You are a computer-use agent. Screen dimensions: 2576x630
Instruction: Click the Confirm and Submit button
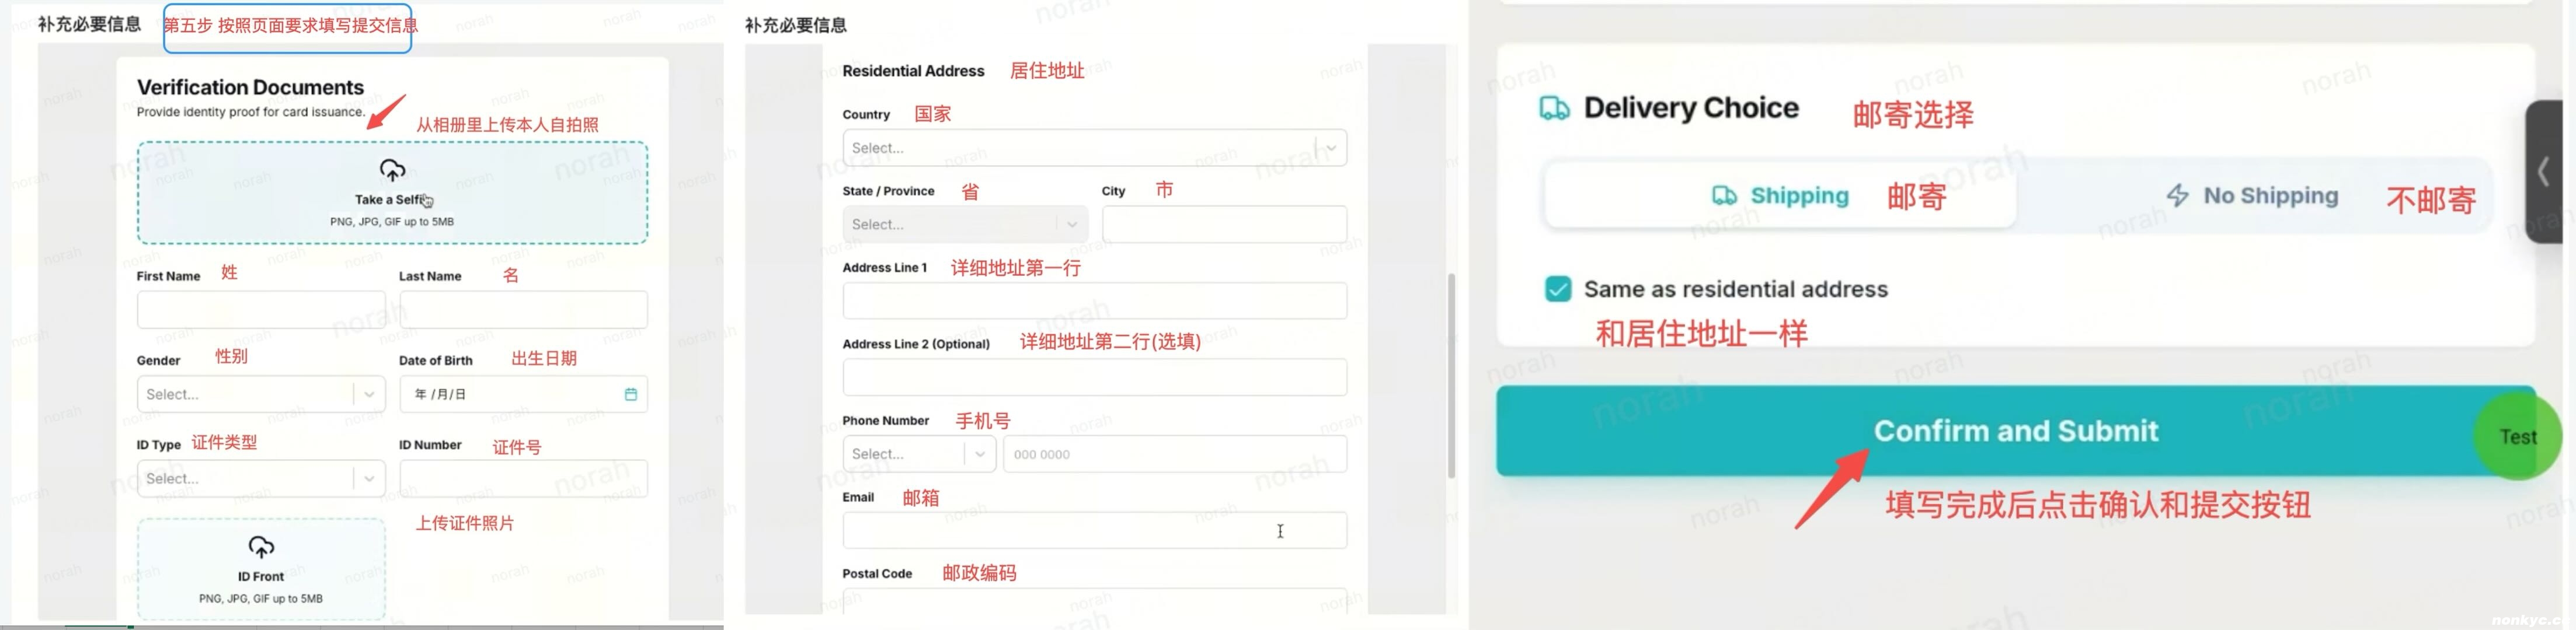(x=2015, y=431)
